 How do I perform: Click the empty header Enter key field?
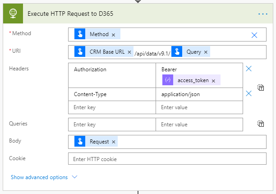[x=112, y=107]
